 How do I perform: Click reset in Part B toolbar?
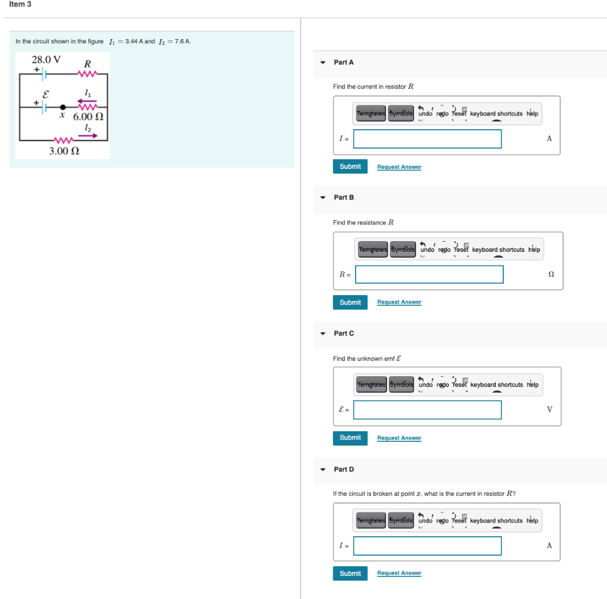[x=461, y=249]
